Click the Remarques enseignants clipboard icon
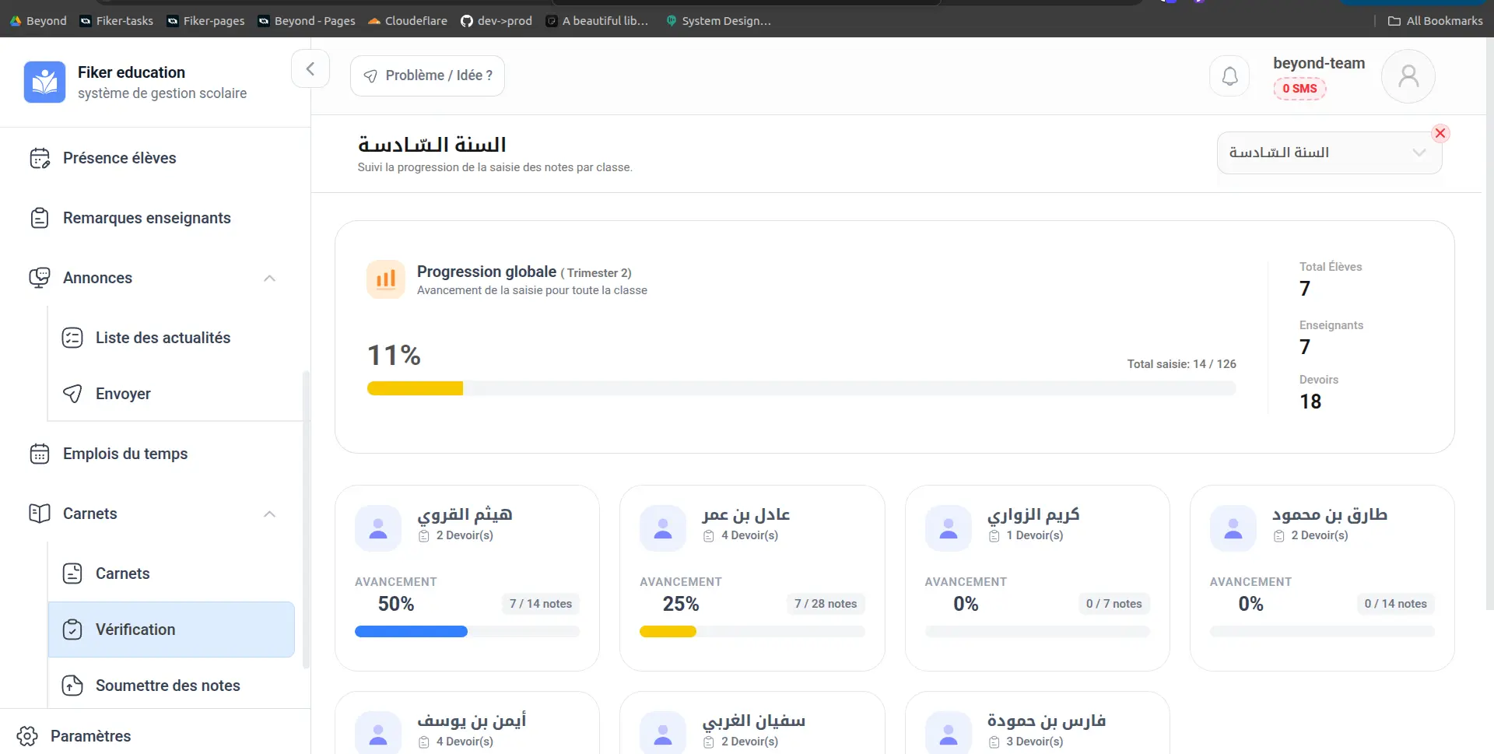The image size is (1494, 754). (x=40, y=218)
